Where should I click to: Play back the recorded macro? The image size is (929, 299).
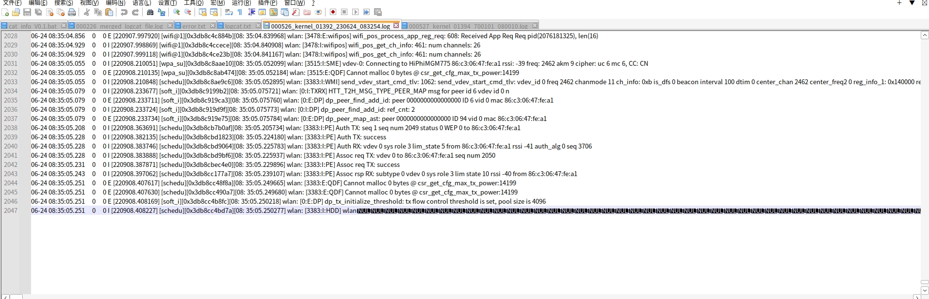tap(356, 12)
